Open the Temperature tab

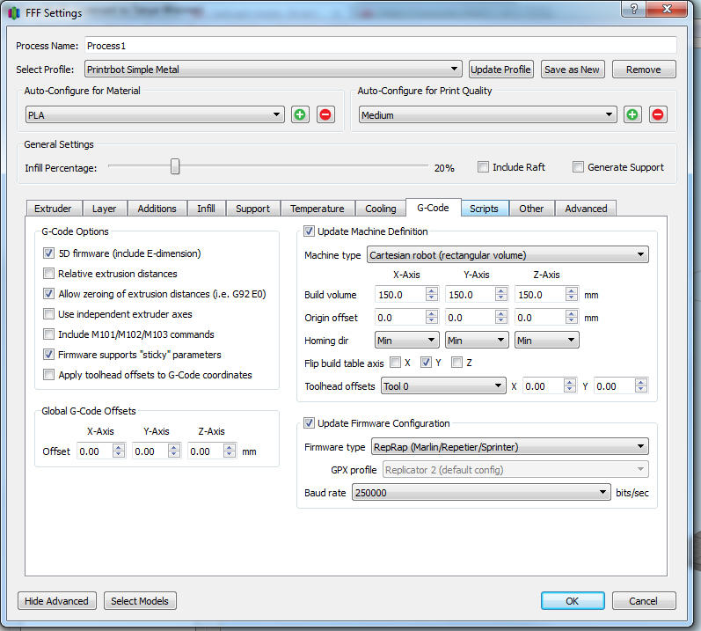click(x=317, y=209)
